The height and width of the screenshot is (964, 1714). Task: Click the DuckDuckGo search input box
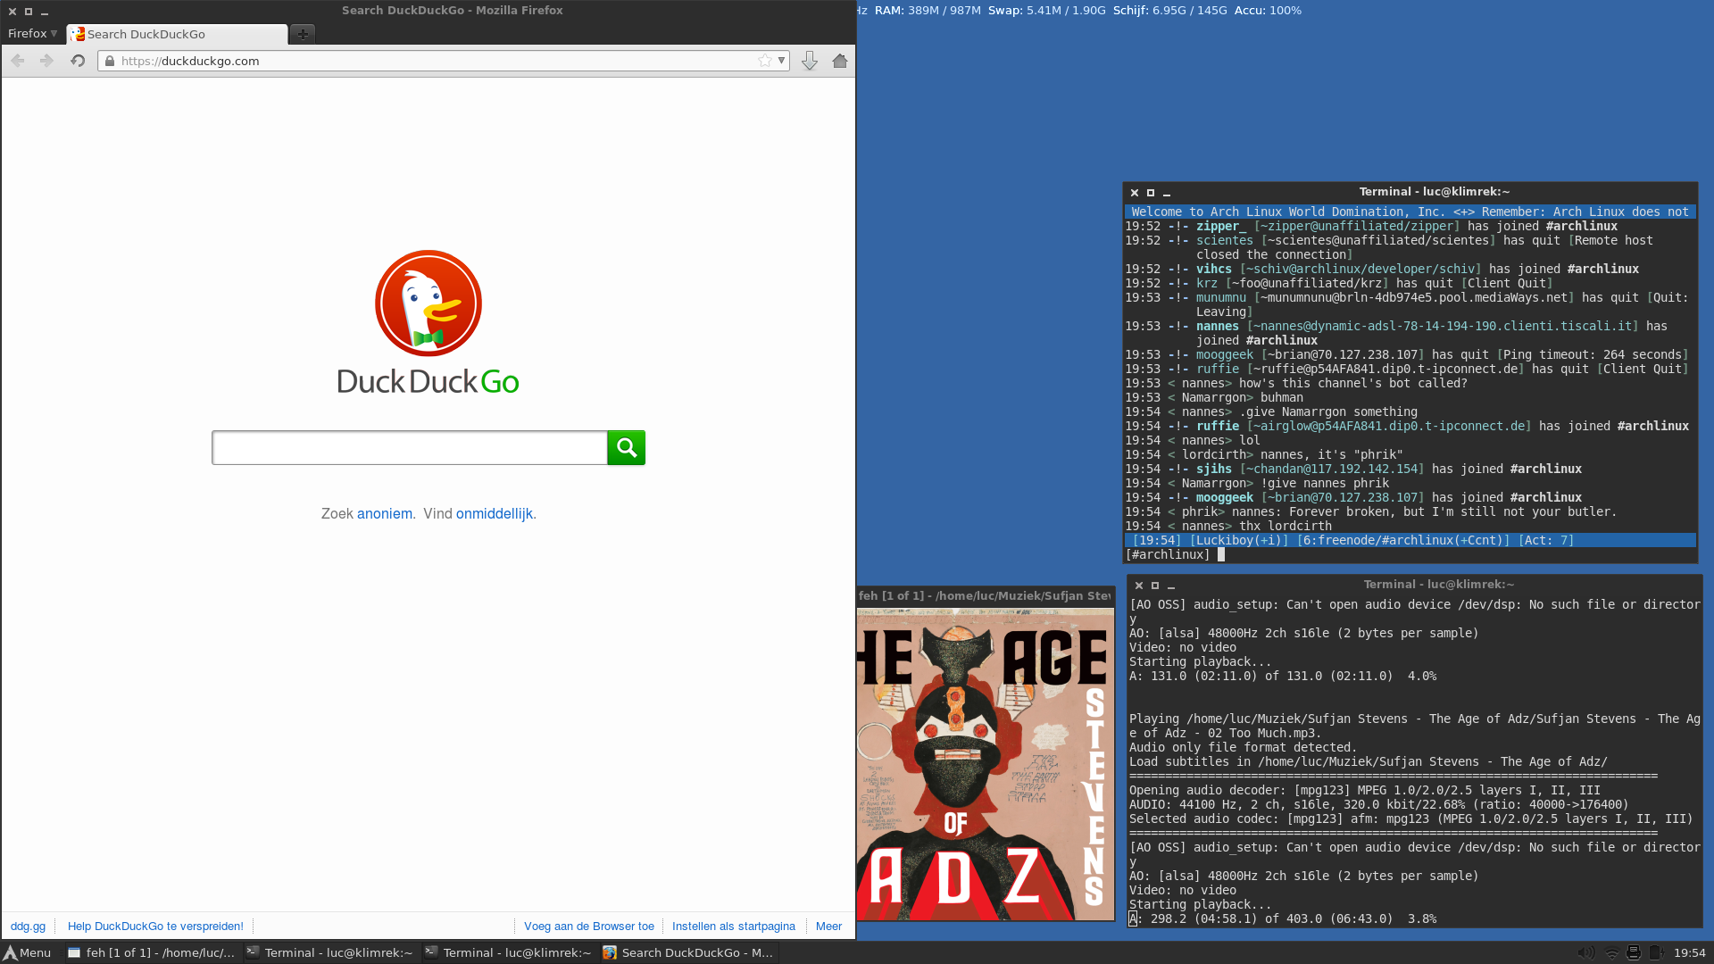point(410,447)
